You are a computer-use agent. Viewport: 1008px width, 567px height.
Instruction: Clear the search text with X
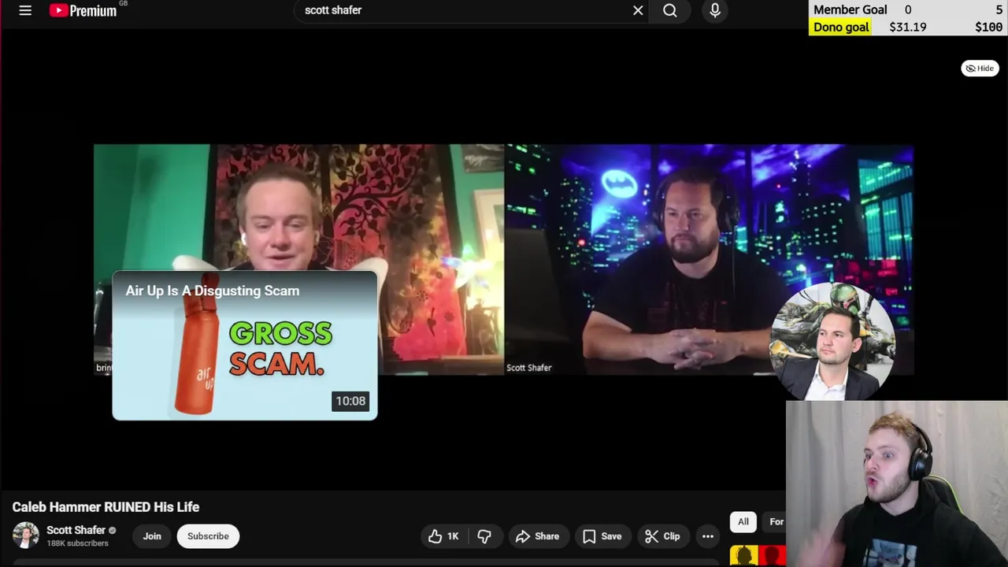[x=638, y=10]
